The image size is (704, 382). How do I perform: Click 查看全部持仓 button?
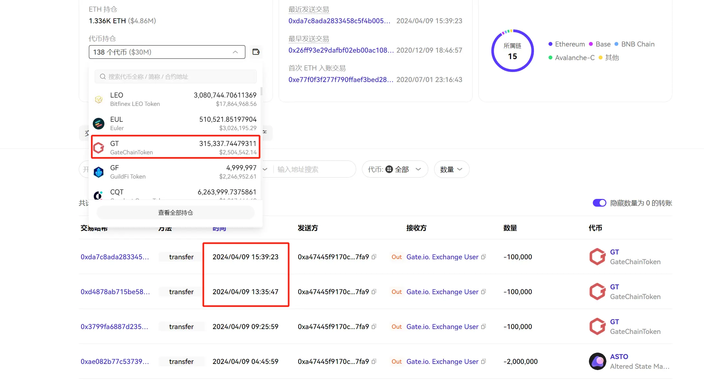[176, 212]
